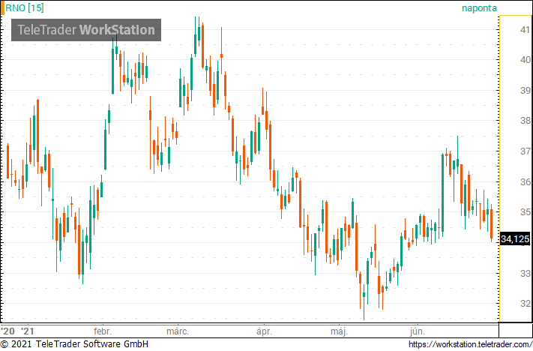
Task: Click the current price tag 34,125
Action: (515, 238)
